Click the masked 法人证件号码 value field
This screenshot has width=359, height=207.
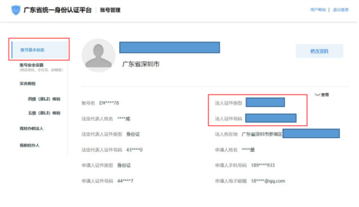click(x=271, y=118)
